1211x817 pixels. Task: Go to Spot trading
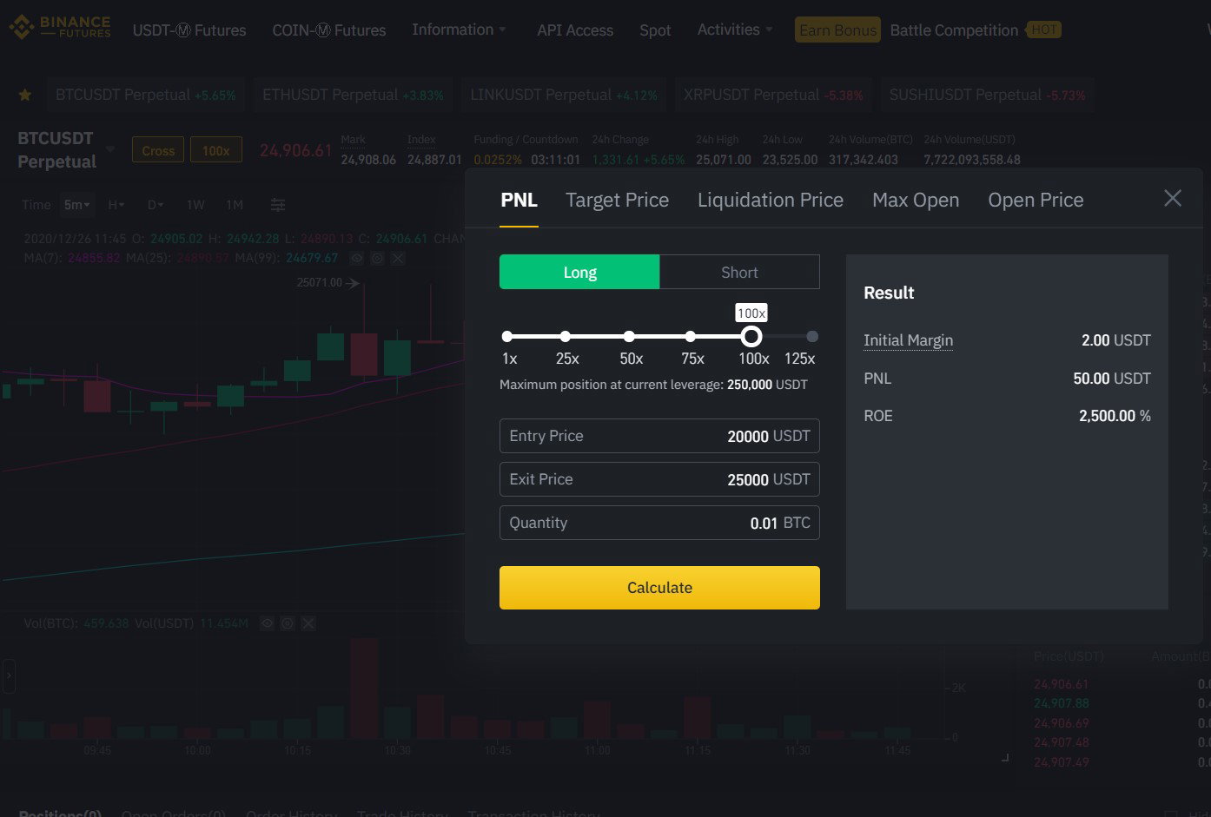[655, 30]
